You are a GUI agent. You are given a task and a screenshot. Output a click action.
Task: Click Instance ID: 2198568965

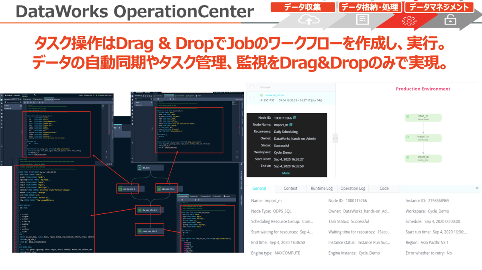(427, 201)
